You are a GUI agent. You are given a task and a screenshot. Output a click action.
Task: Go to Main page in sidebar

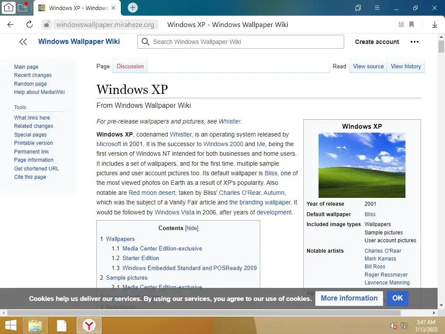click(x=26, y=67)
